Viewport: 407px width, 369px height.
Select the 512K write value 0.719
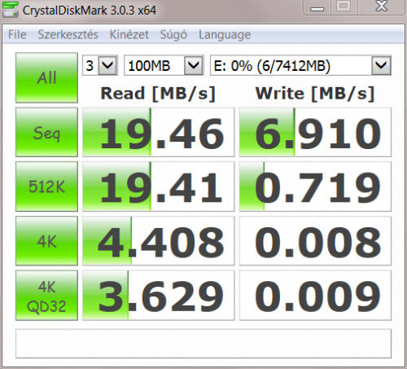(x=315, y=187)
